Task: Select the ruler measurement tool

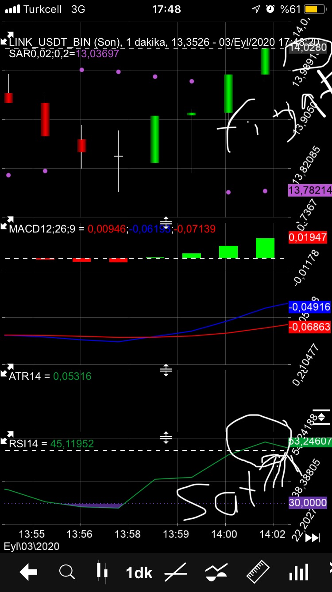Action: tap(258, 572)
